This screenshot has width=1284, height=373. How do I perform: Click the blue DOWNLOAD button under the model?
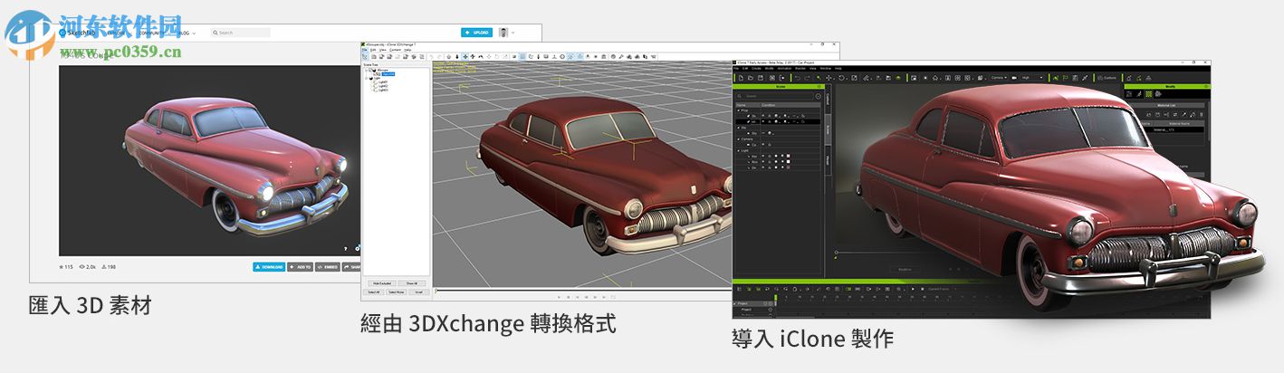click(x=269, y=267)
